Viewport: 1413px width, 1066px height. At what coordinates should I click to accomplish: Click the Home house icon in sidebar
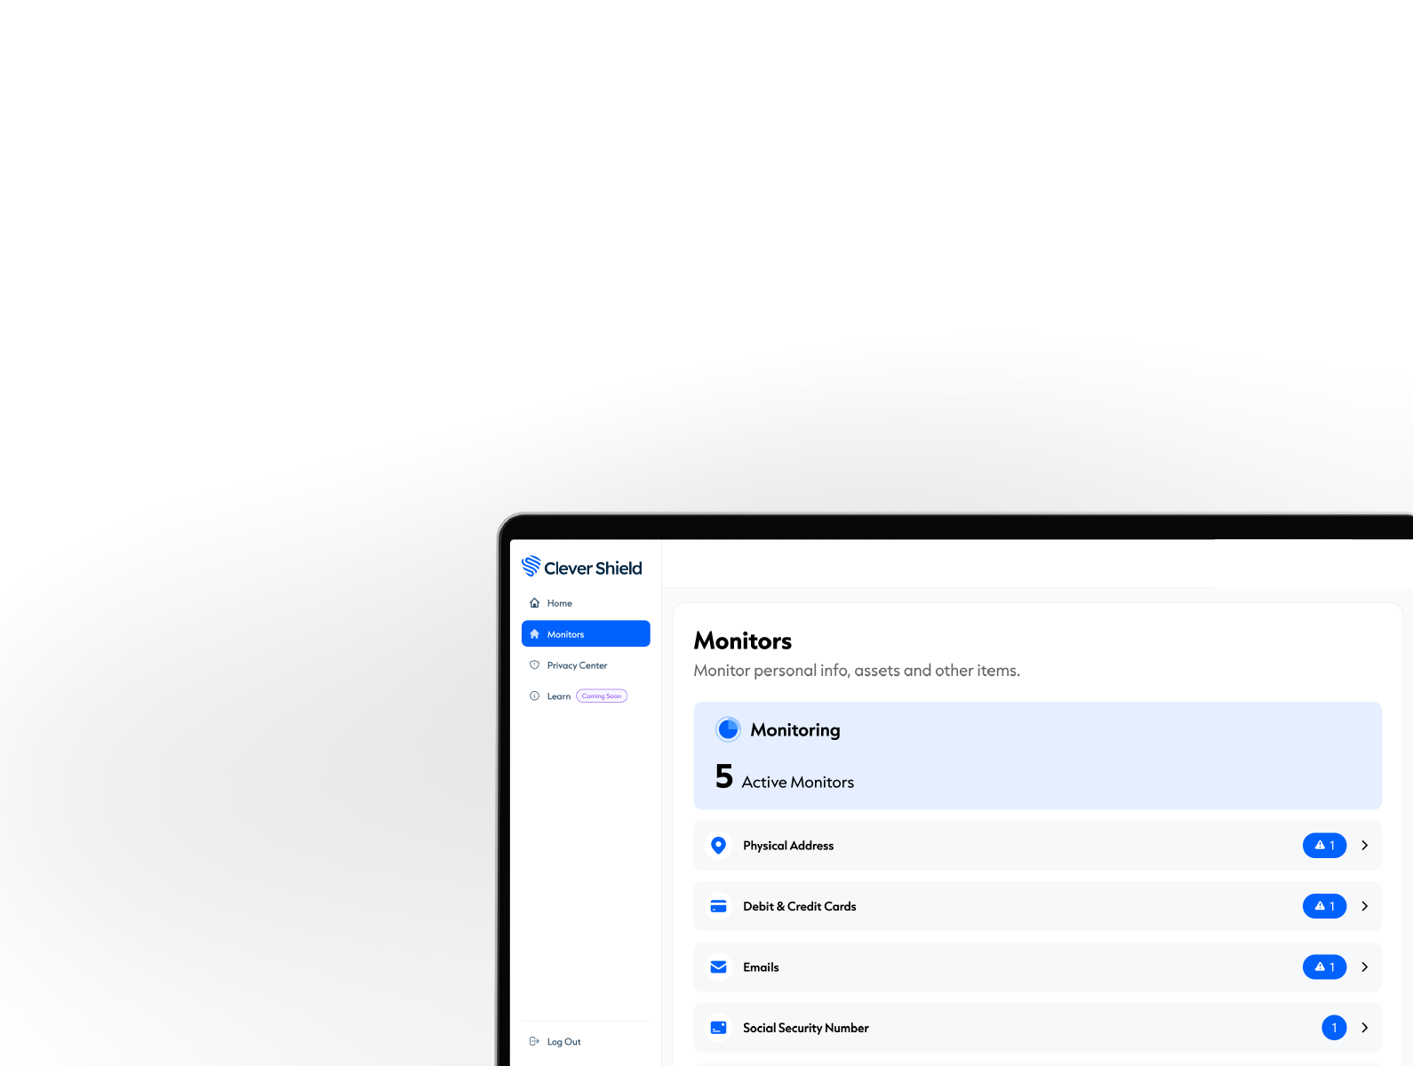(534, 603)
